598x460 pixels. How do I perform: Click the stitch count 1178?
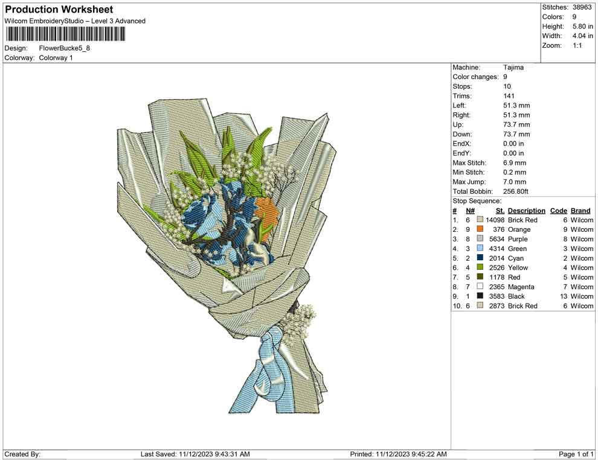[x=497, y=277]
